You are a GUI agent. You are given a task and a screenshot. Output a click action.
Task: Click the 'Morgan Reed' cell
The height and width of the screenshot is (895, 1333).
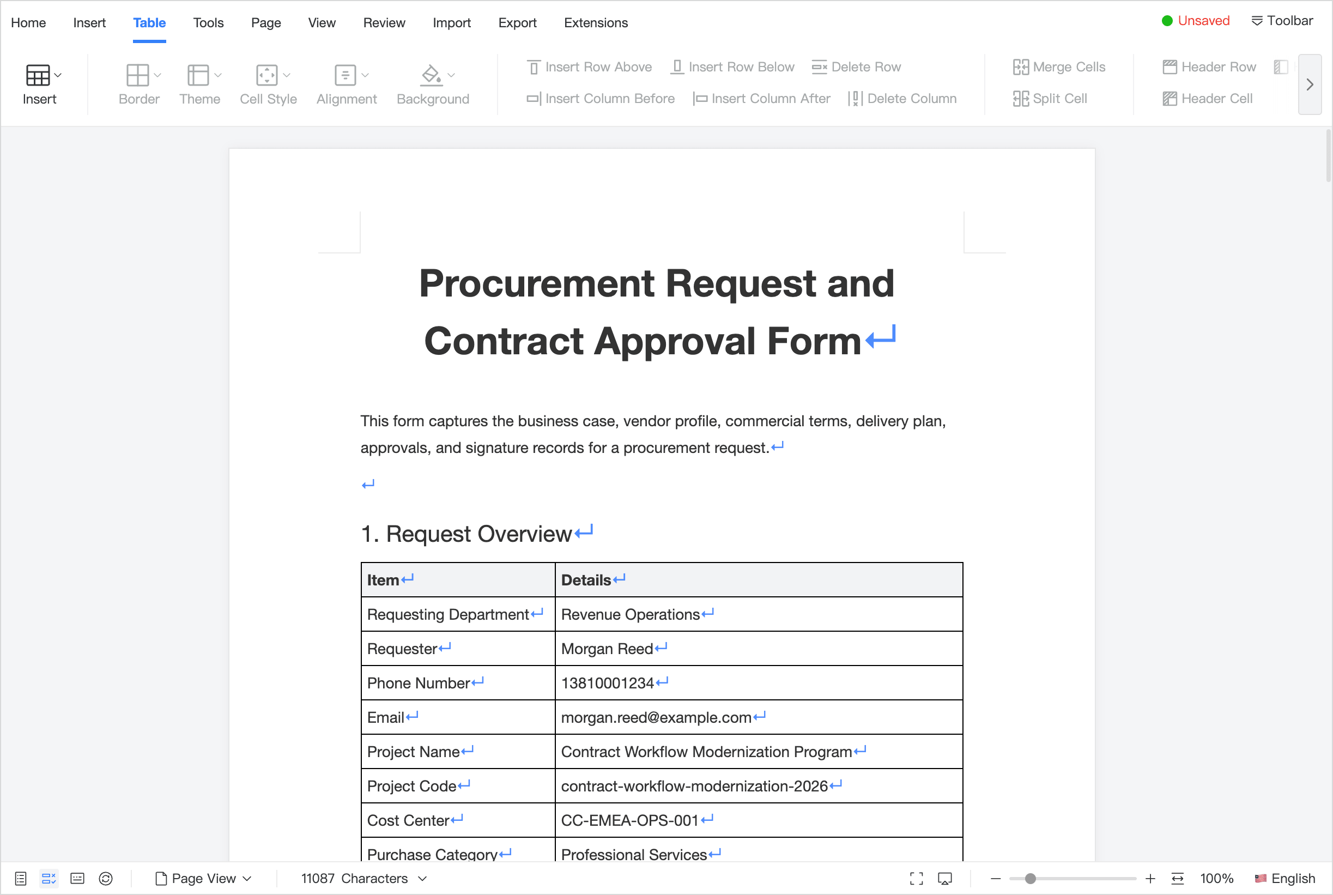(759, 649)
